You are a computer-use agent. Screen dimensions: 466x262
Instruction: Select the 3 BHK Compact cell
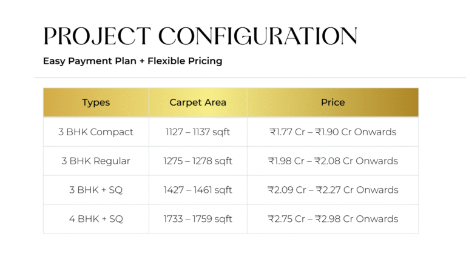pos(96,132)
